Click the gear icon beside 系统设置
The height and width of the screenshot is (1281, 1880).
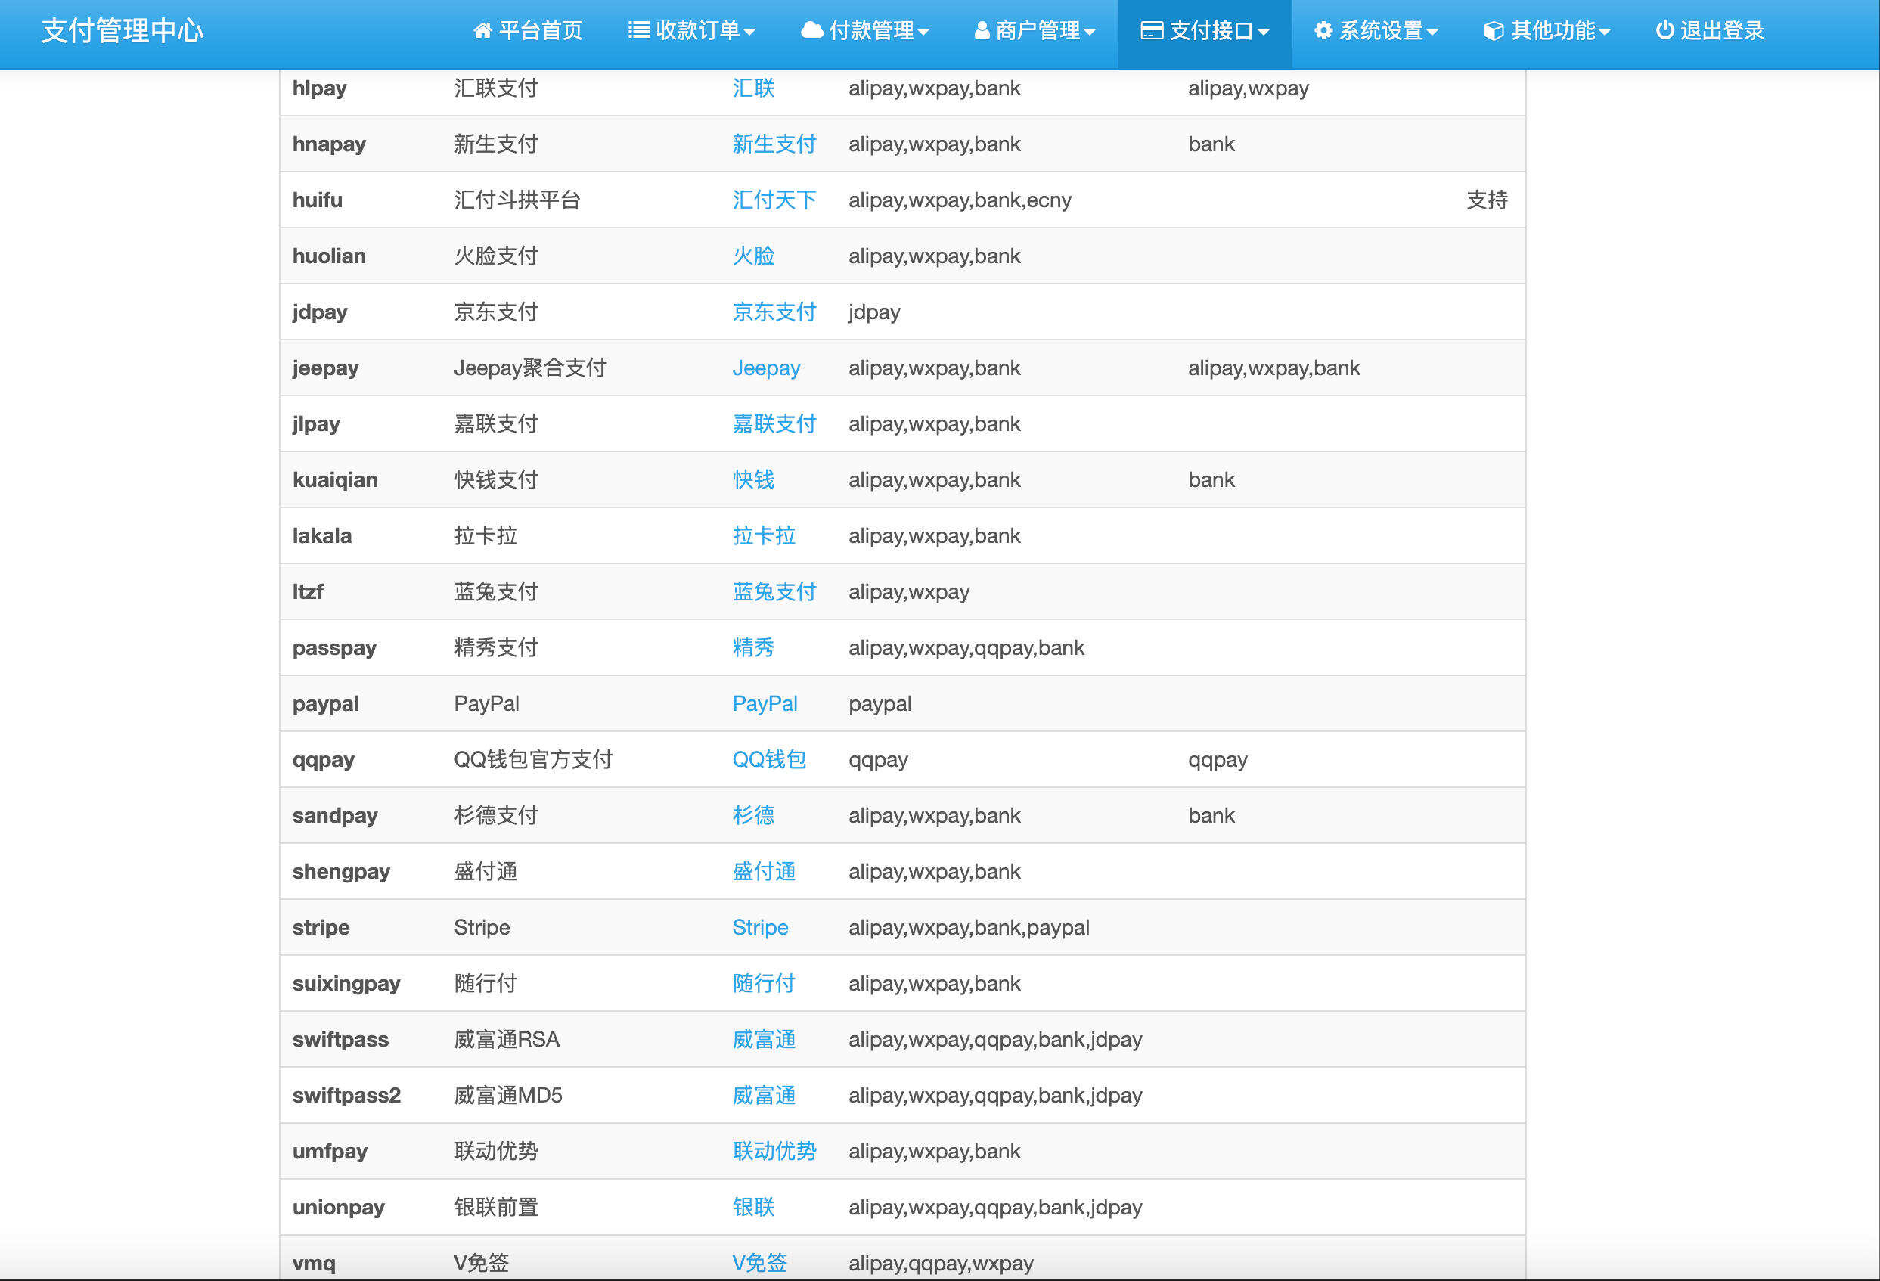point(1323,31)
